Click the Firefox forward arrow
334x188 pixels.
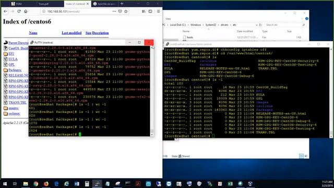click(13, 11)
